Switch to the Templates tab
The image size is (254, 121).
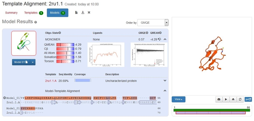(33, 13)
